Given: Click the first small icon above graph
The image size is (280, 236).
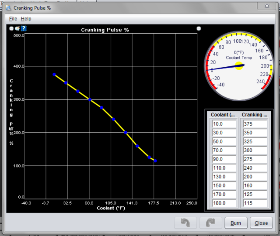Looking at the screenshot, I should pyautogui.click(x=12, y=29).
